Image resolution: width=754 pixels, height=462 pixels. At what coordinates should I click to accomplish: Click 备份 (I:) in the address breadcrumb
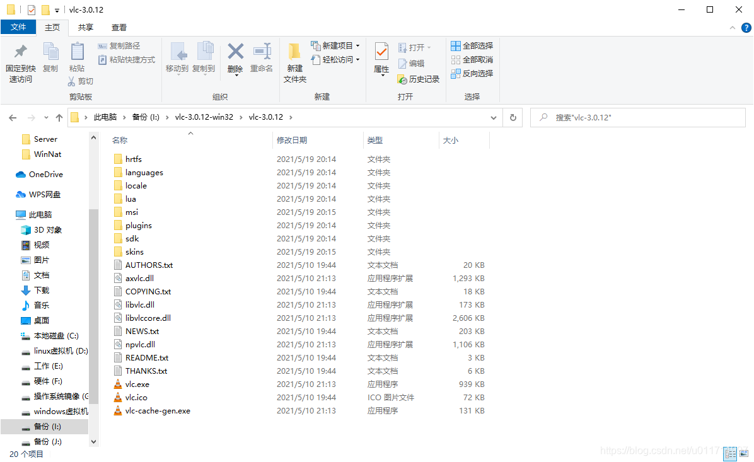pyautogui.click(x=146, y=117)
